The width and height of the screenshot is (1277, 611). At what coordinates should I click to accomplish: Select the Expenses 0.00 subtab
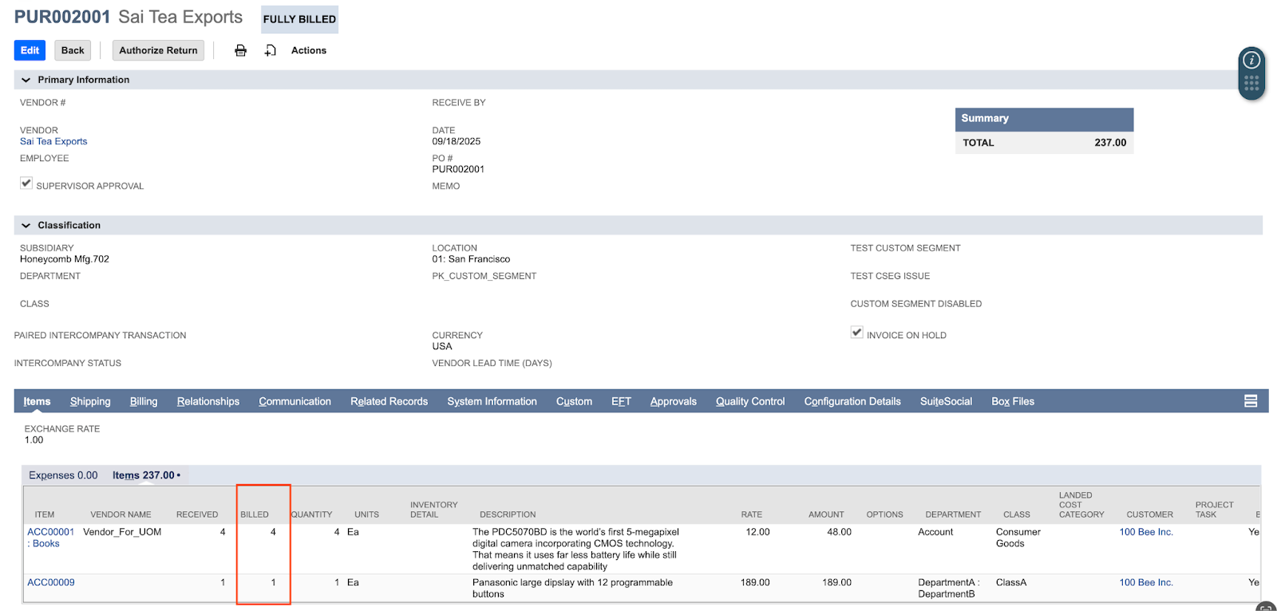click(x=63, y=475)
